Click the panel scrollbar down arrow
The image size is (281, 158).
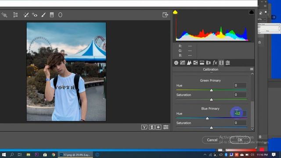[x=252, y=129]
